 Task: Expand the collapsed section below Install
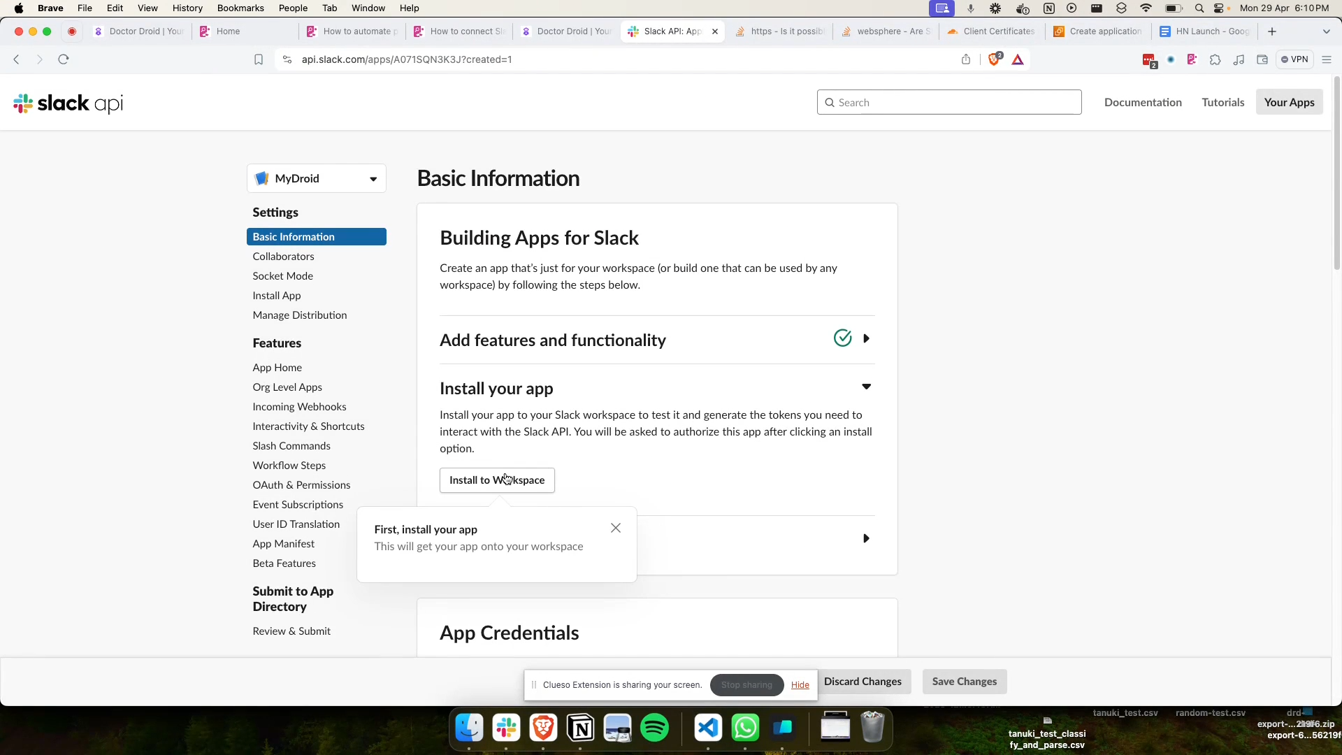866,538
